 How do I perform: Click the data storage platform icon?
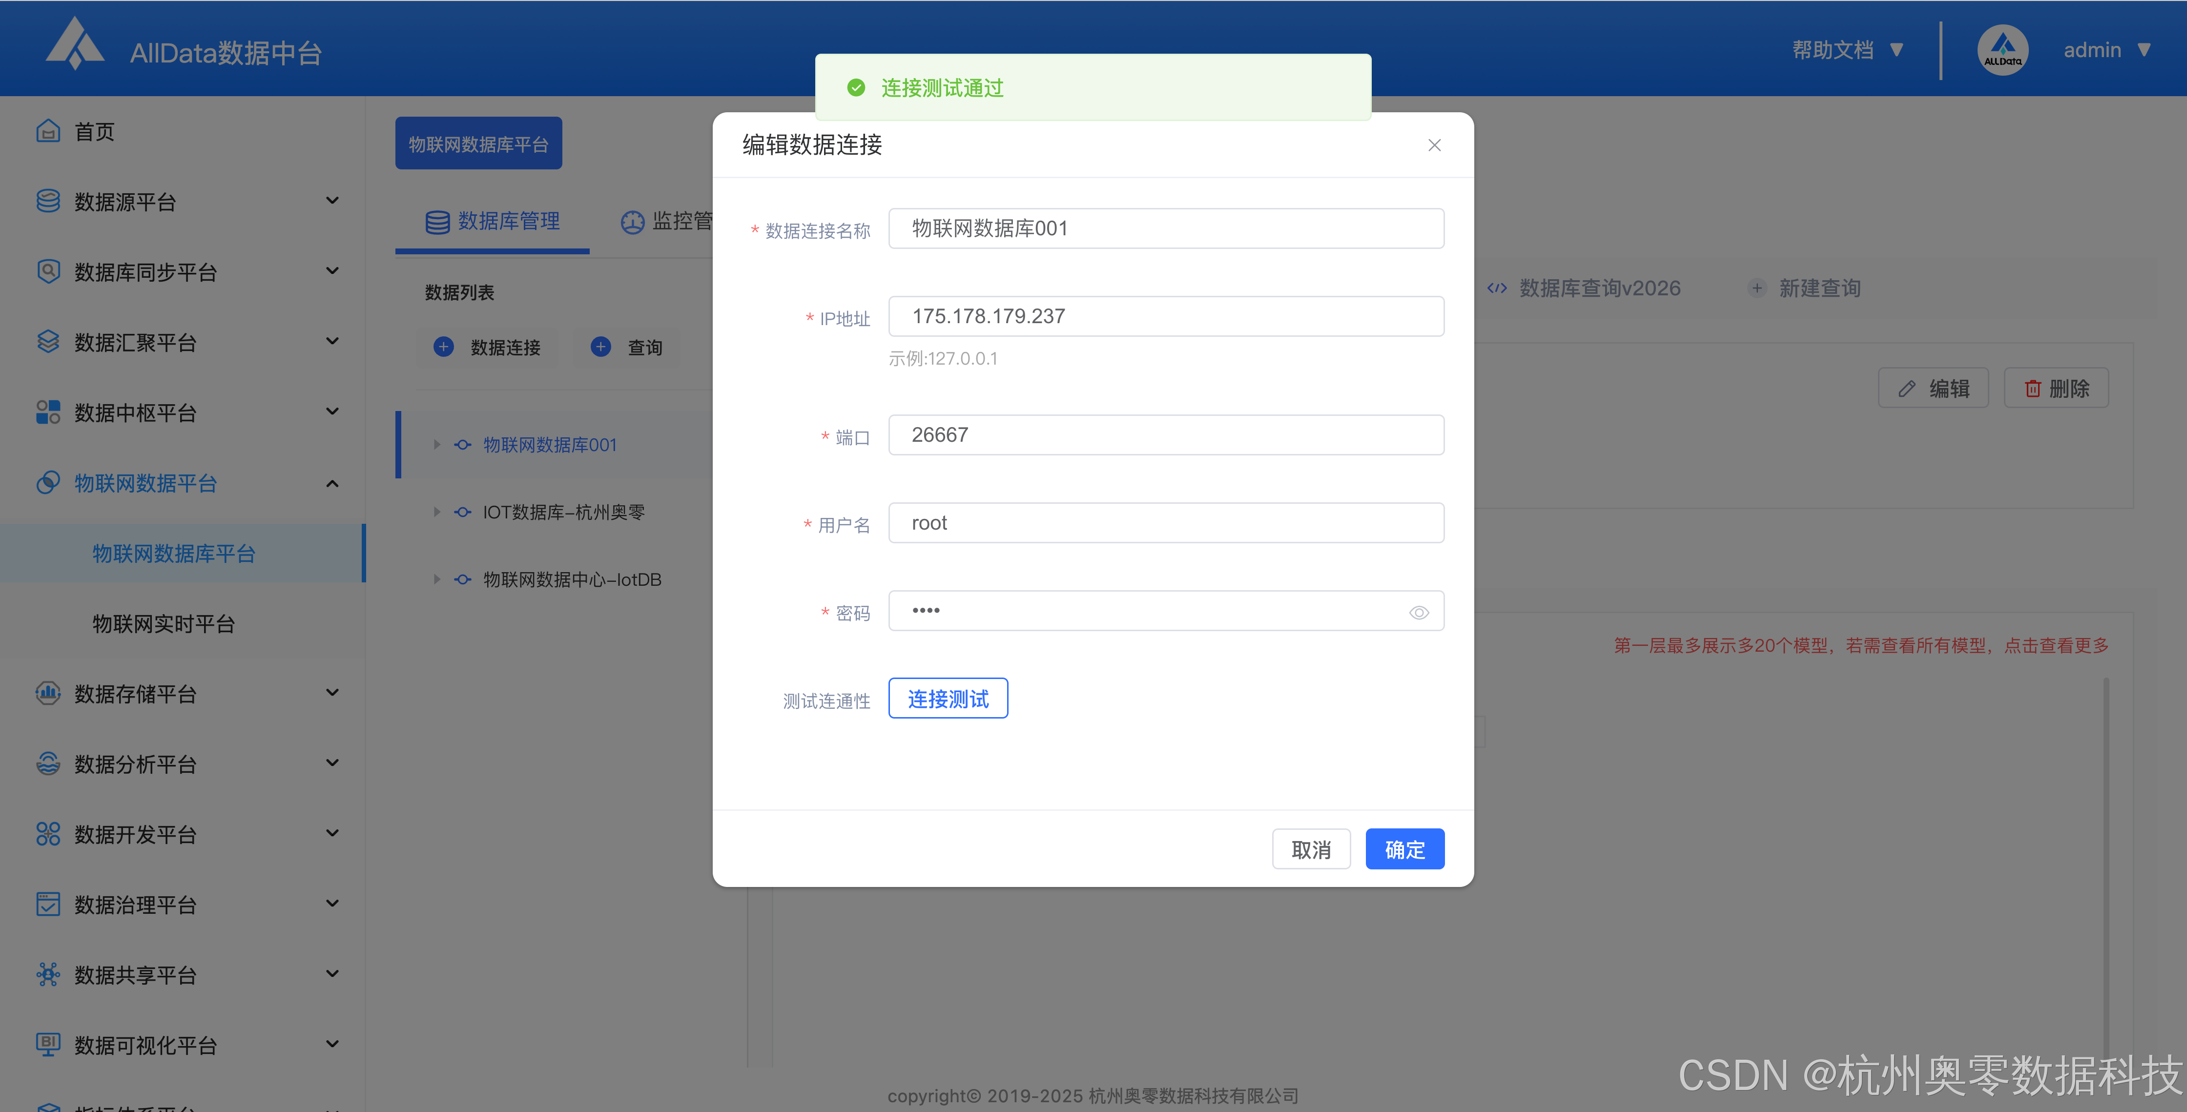tap(47, 693)
